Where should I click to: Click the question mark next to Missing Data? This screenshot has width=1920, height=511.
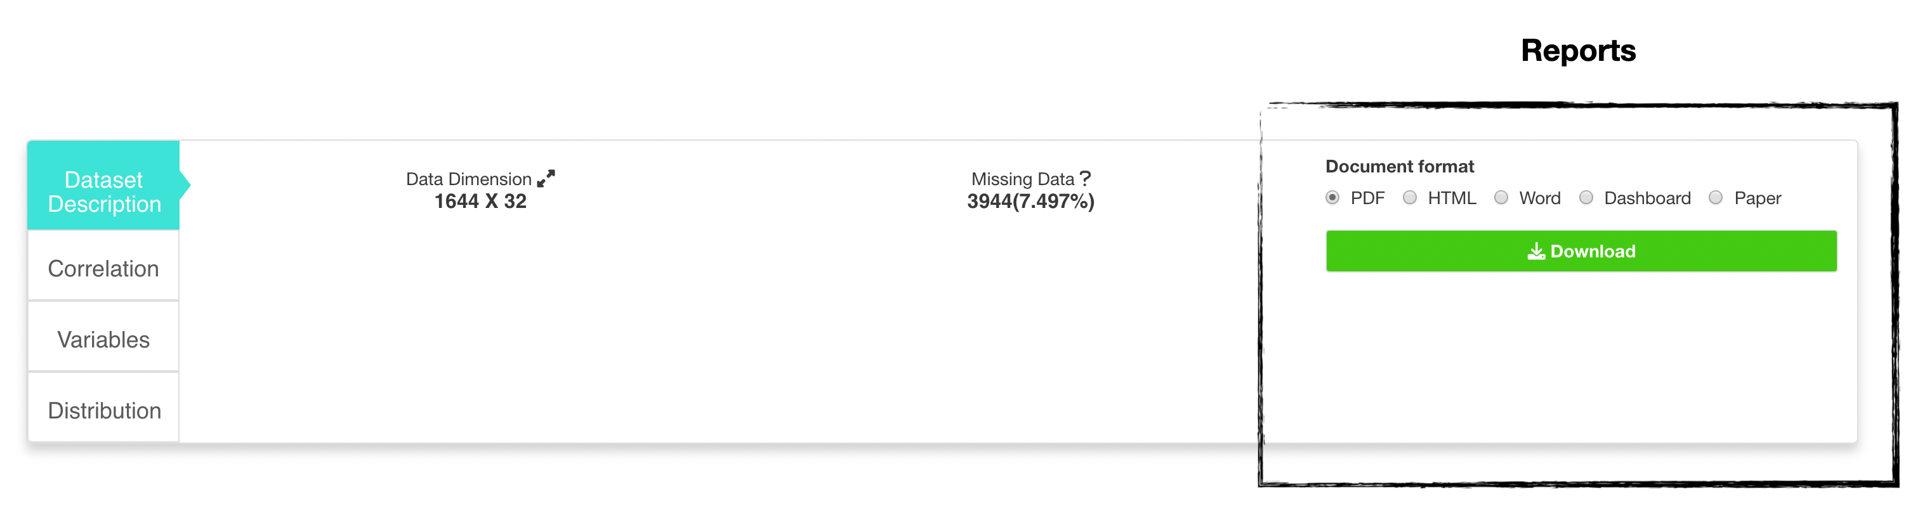1085,178
